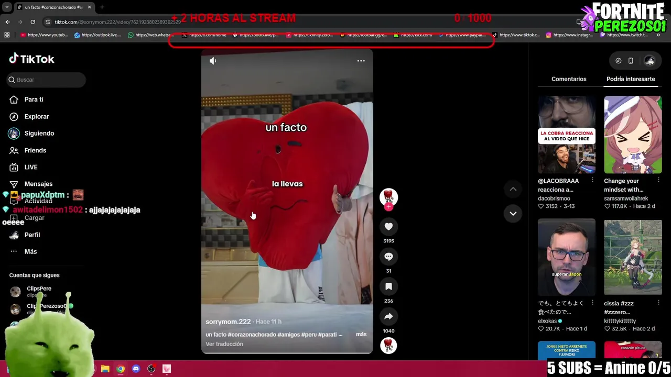Image resolution: width=671 pixels, height=377 pixels.
Task: Open Perfil in sidebar
Action: tap(32, 235)
